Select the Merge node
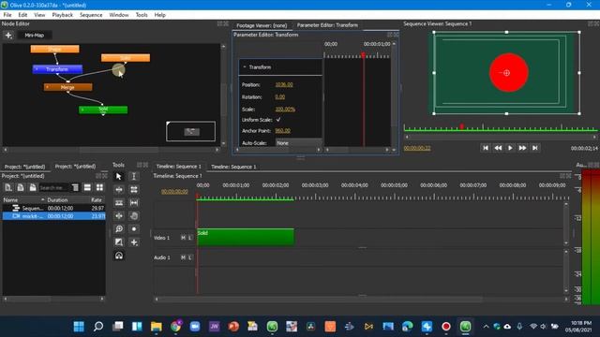600x337 pixels. [x=67, y=87]
